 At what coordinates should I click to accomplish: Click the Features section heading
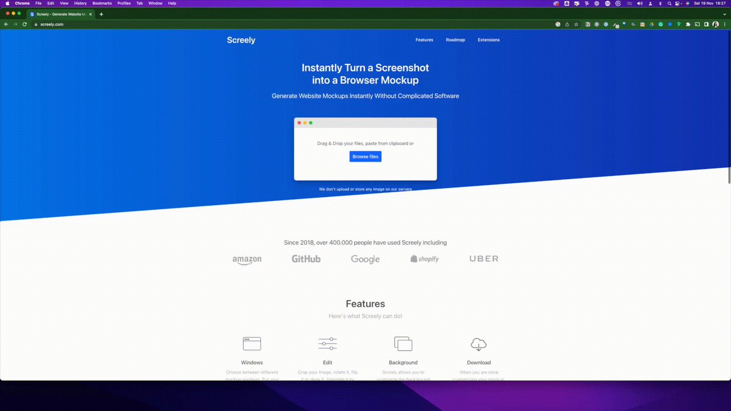(x=365, y=304)
